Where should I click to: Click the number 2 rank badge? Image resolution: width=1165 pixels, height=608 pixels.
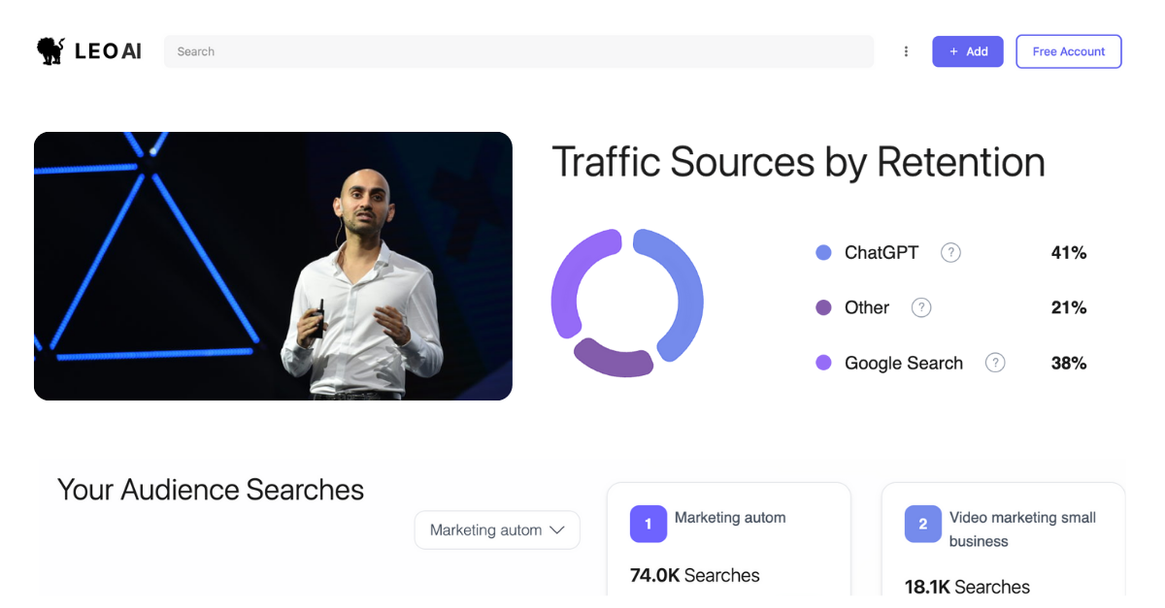click(922, 524)
